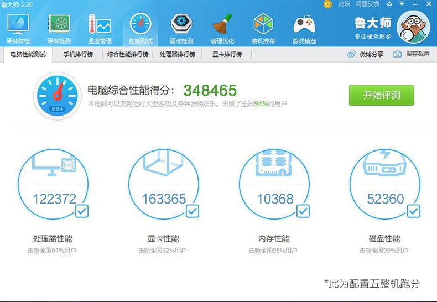The image size is (437, 302).
Task: Open 清理优化 cleanup broom icon
Action: pos(222,24)
